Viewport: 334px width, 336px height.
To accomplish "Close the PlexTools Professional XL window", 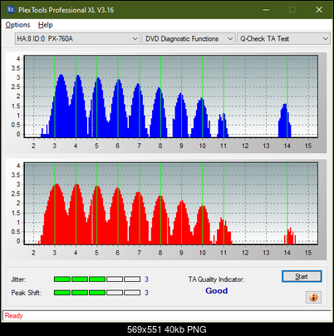I will 319,10.
